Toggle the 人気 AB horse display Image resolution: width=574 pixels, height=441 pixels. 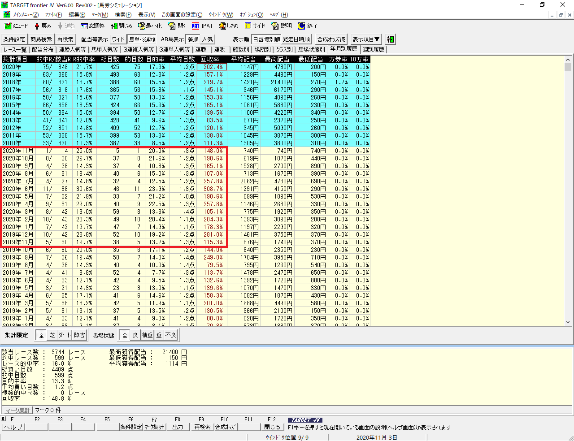pos(207,39)
